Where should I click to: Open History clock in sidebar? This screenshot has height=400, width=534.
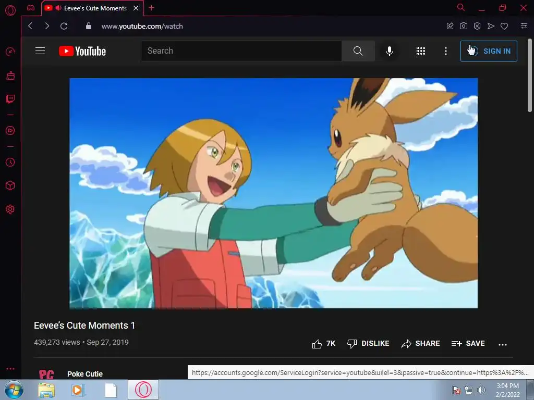coord(10,162)
